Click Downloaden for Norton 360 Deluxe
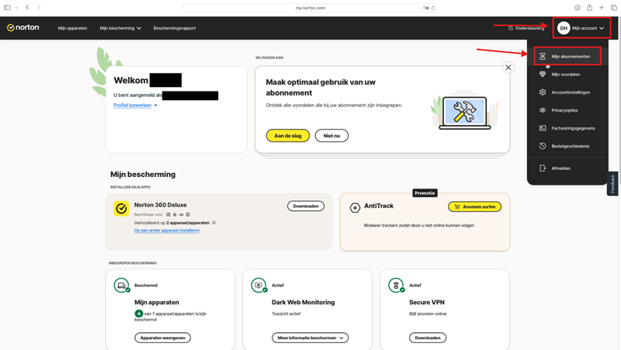The height and width of the screenshot is (350, 621). pyautogui.click(x=306, y=206)
